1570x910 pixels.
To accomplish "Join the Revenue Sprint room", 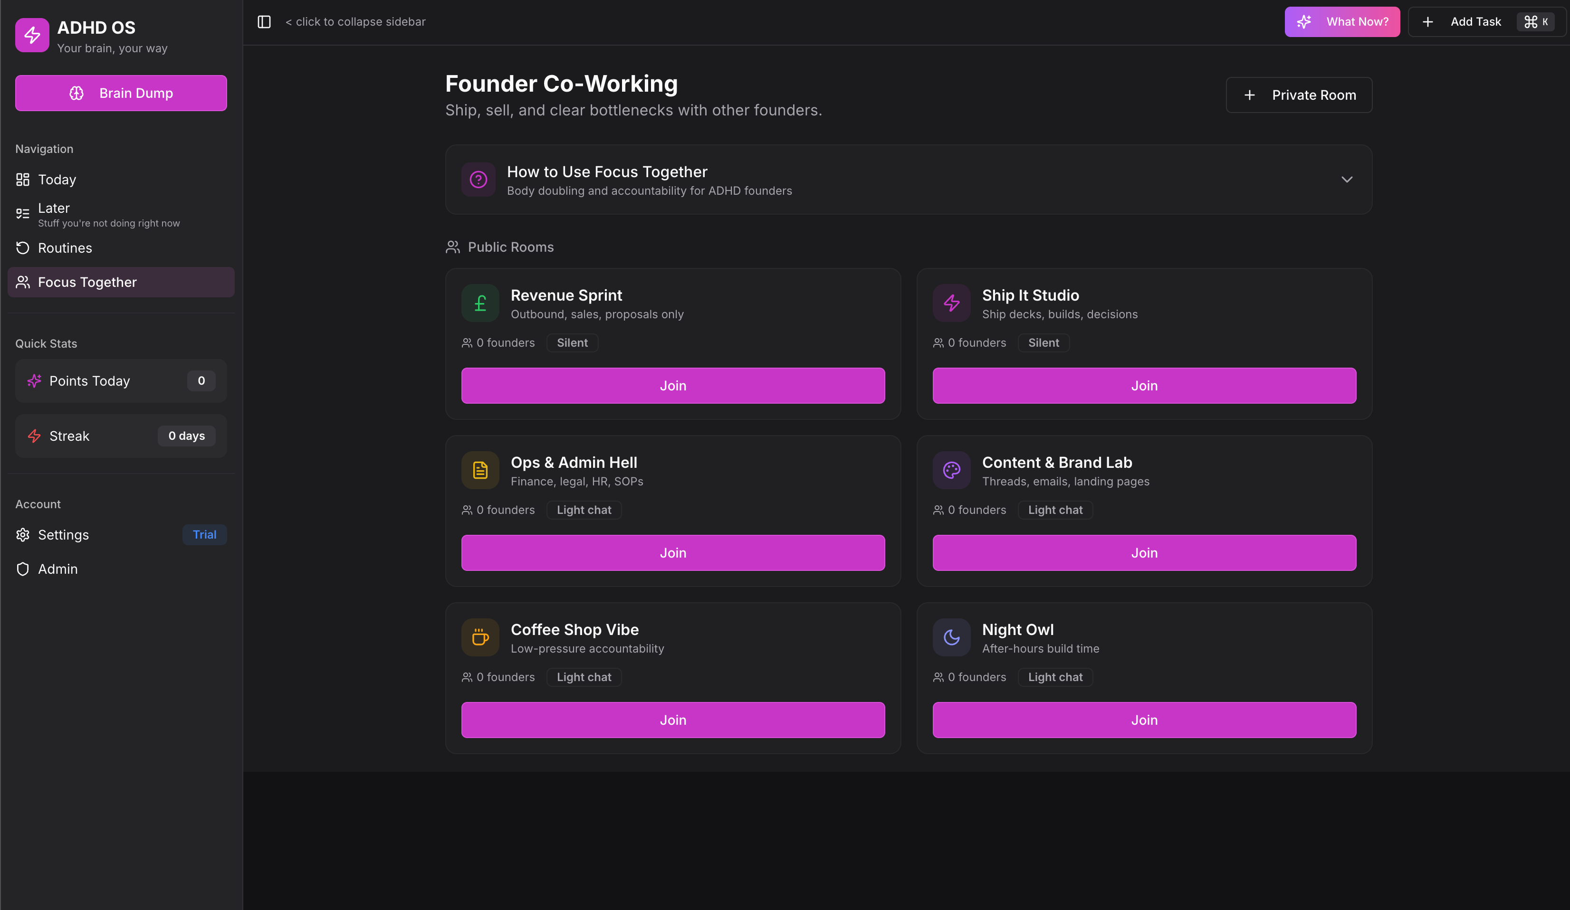I will tap(673, 386).
